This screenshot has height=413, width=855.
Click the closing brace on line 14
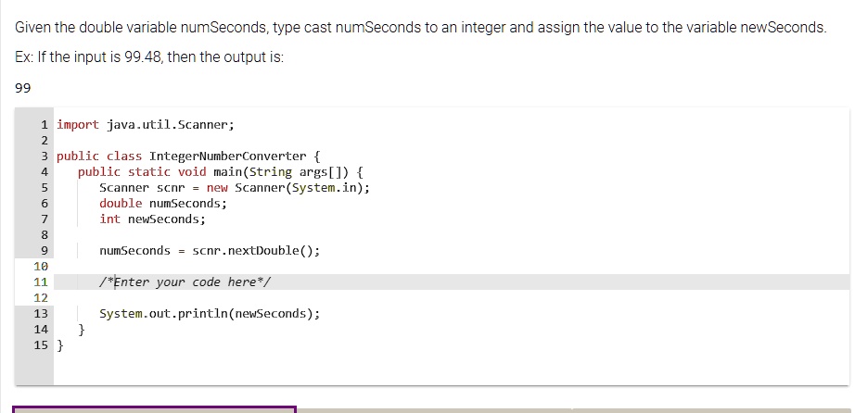click(82, 330)
